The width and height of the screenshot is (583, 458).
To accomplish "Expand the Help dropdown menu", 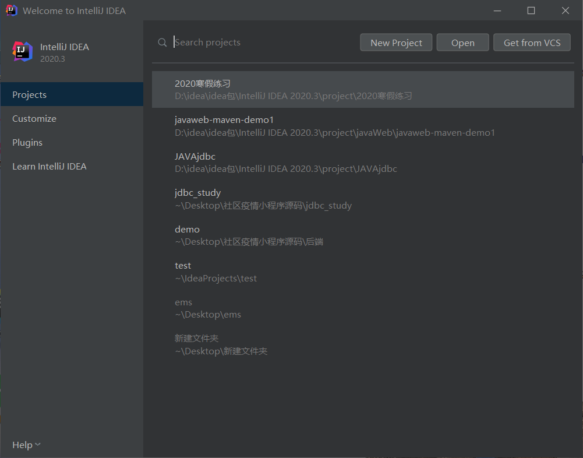I will pyautogui.click(x=26, y=445).
